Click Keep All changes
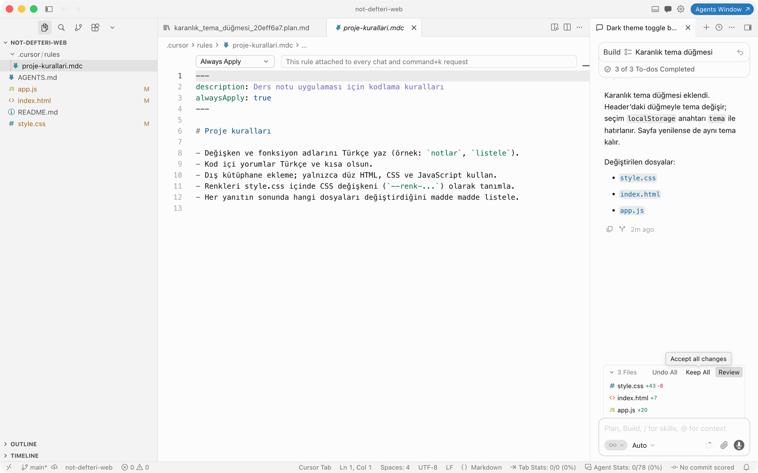 tap(698, 372)
